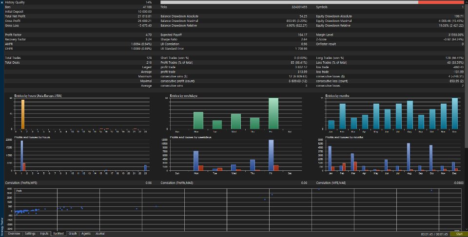Select Balance Drawdown Maximal value 853.95 (3.20%)

pyautogui.click(x=297, y=21)
